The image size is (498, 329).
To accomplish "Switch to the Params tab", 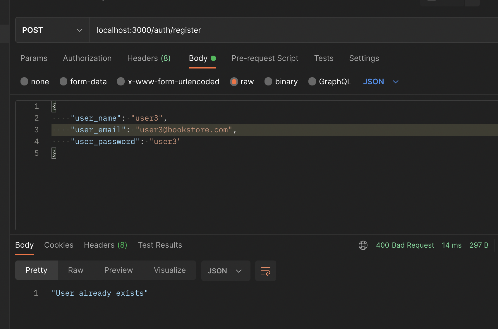I will 34,58.
